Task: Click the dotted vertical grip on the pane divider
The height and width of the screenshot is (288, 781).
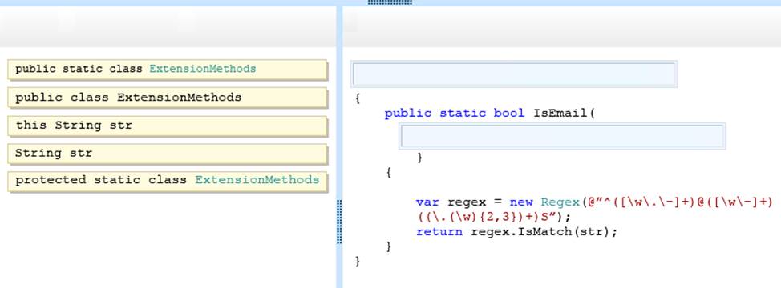Action: 339,222
